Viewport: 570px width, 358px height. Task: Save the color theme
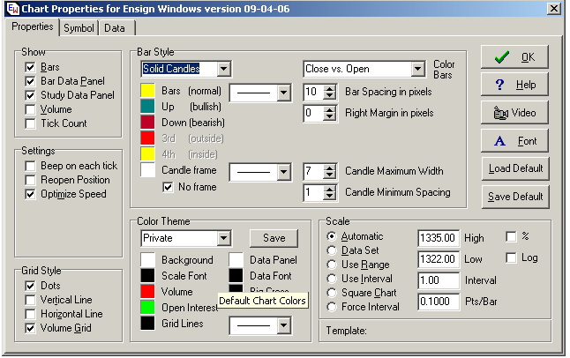tap(274, 238)
